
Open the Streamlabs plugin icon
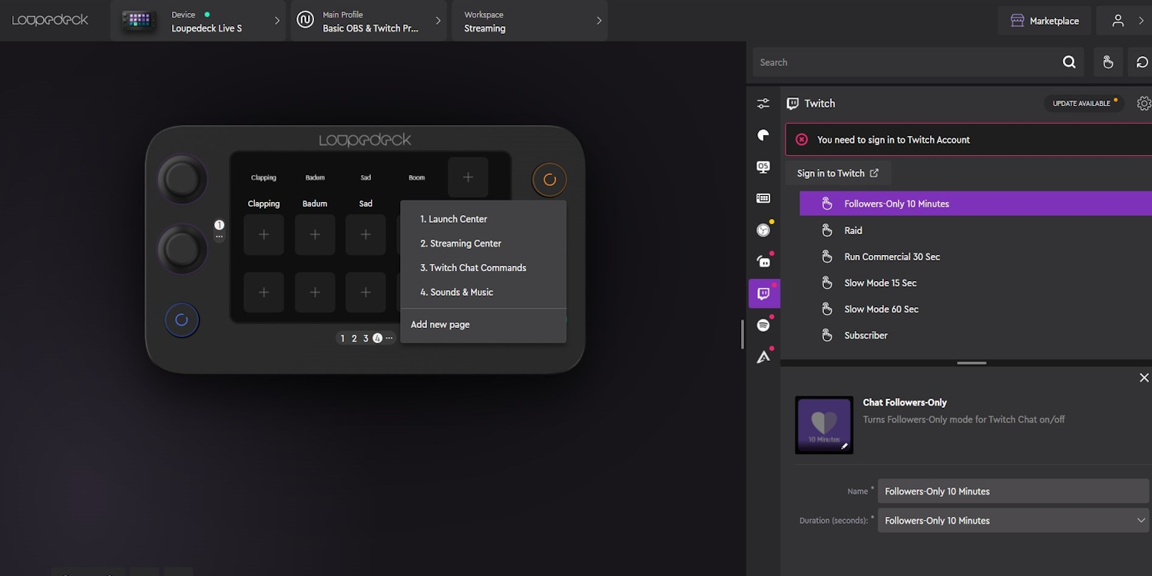click(763, 262)
